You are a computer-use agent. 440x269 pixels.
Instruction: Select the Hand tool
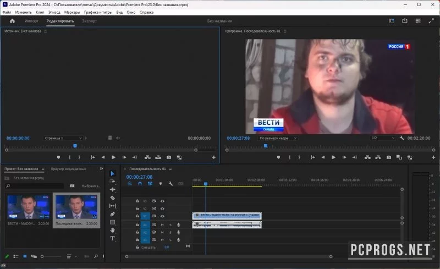tap(112, 230)
